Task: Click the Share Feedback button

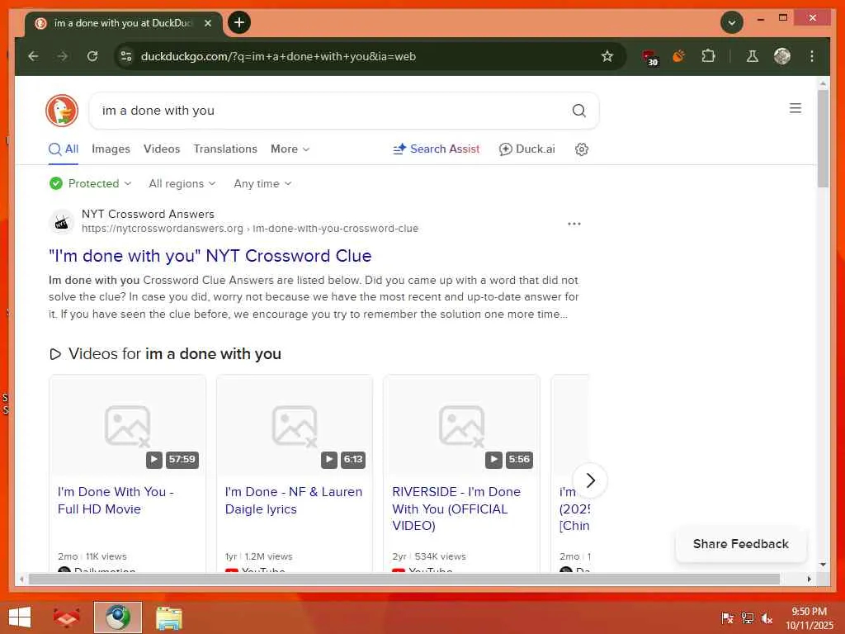Action: point(740,544)
